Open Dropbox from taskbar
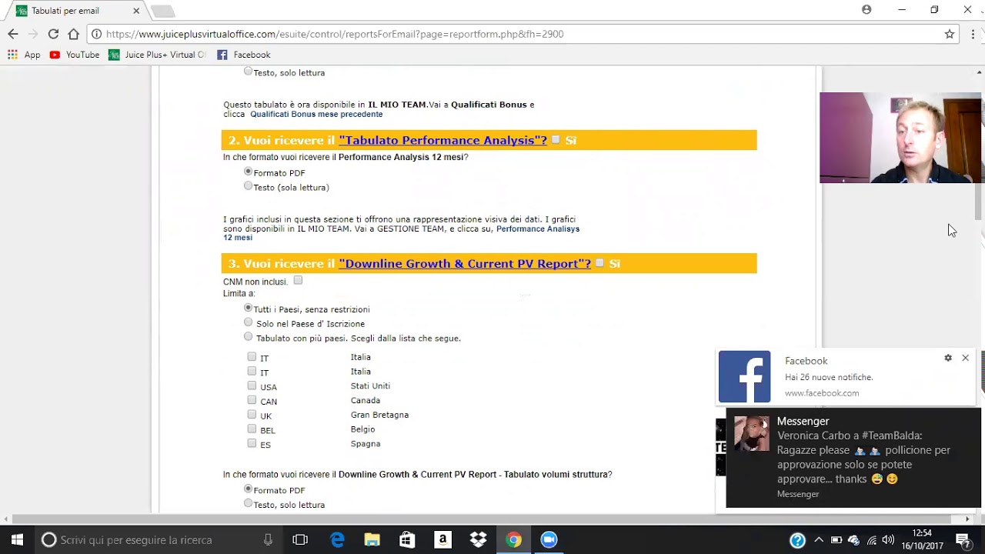The width and height of the screenshot is (985, 554). [478, 539]
